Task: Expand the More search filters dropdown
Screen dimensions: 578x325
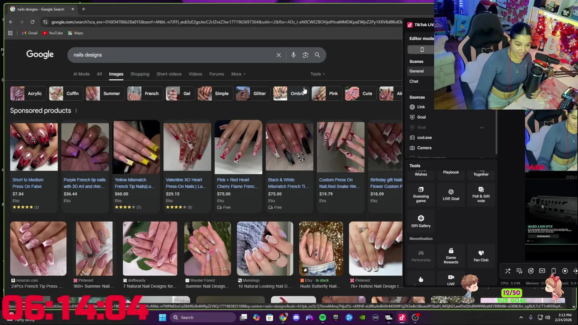Action: [238, 74]
